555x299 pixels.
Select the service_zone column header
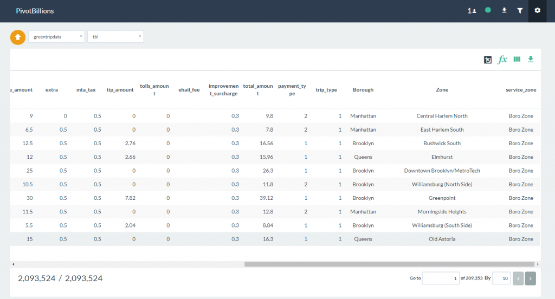click(x=521, y=90)
